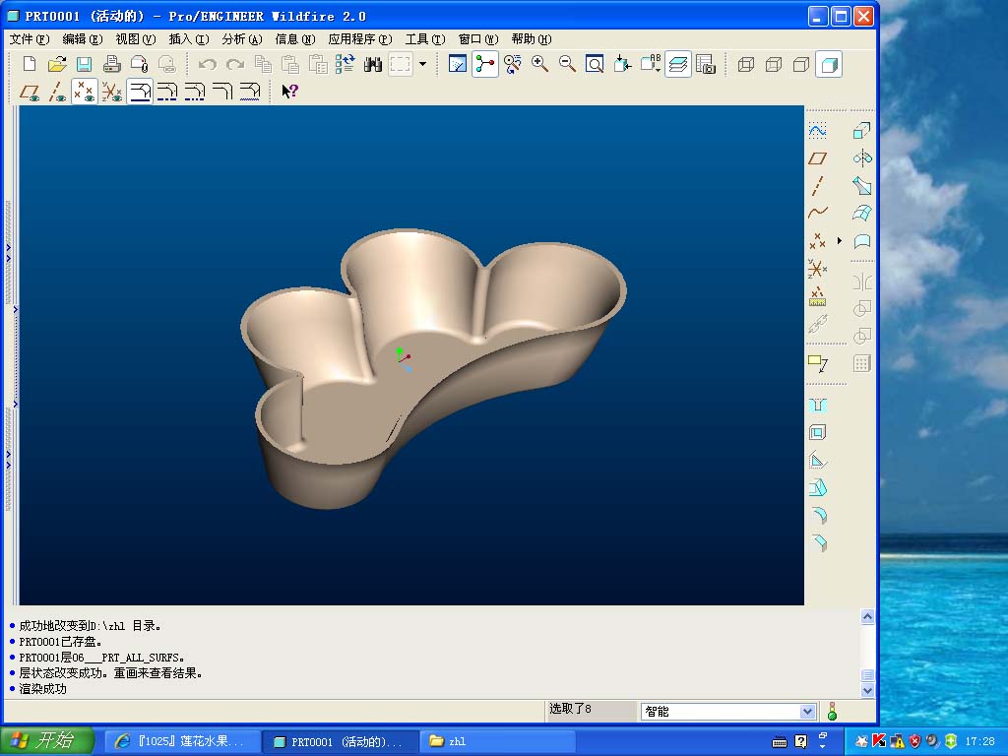Open the 文件(F) menu
This screenshot has width=1008, height=756.
(x=30, y=39)
